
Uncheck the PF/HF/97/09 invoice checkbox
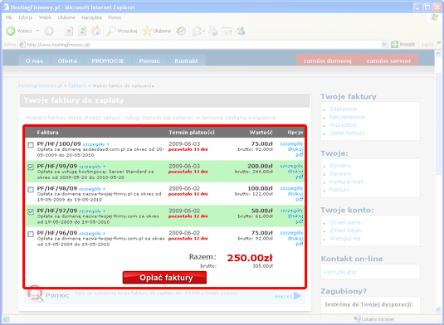pyautogui.click(x=31, y=211)
